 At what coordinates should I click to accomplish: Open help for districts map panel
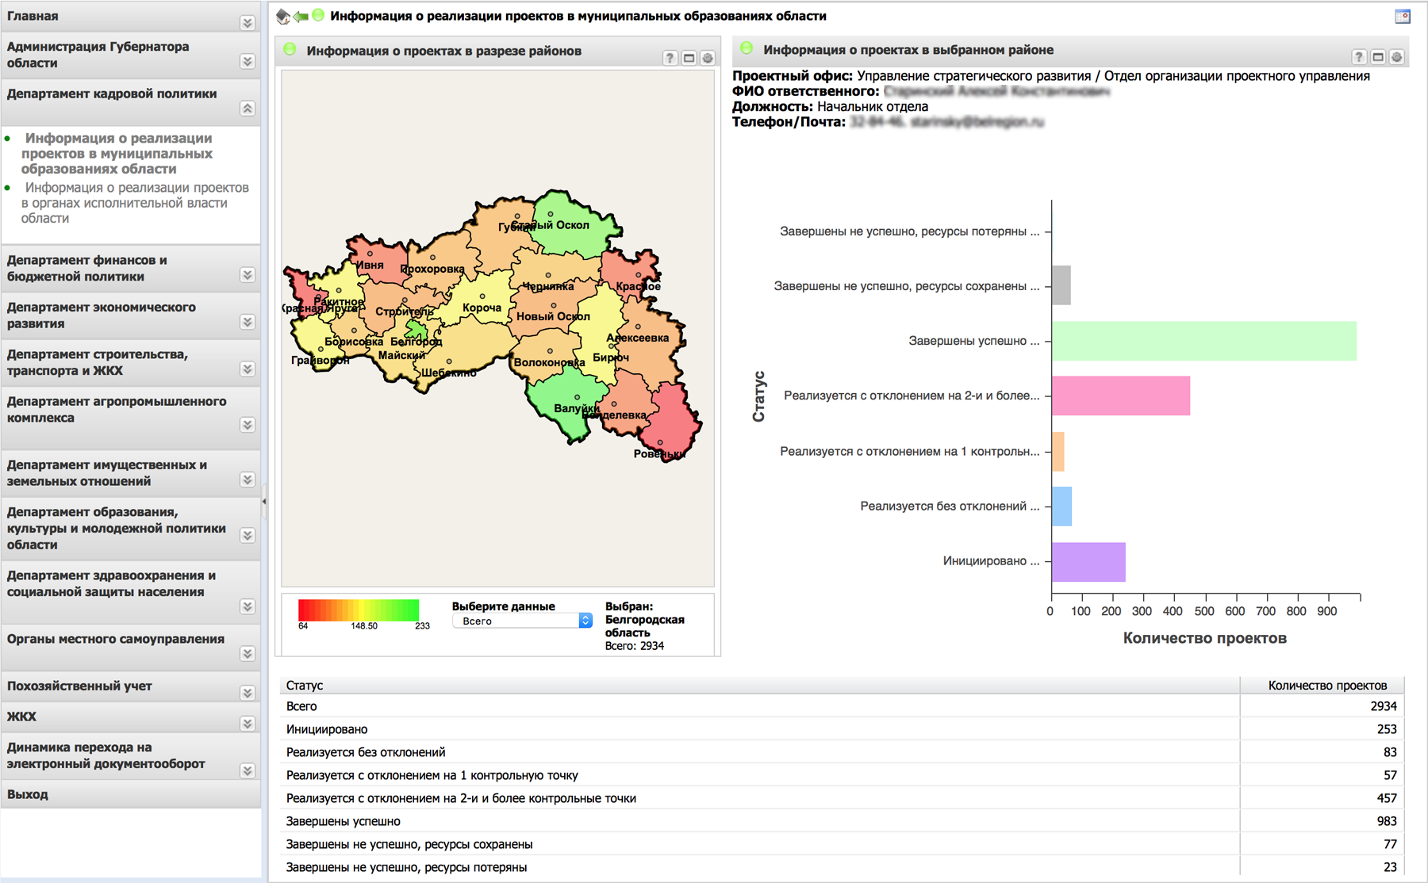click(670, 58)
